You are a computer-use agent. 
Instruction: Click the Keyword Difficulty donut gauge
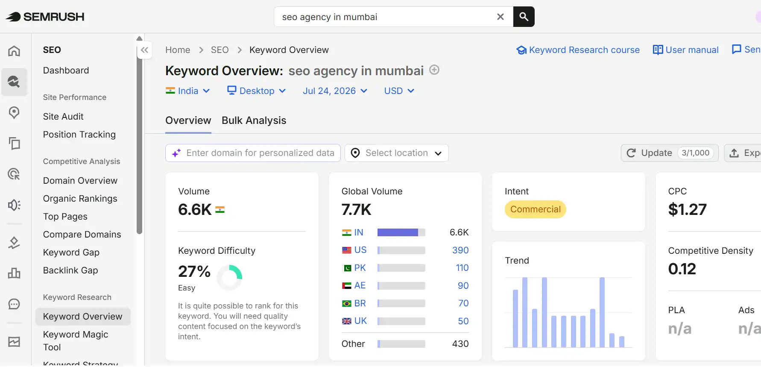(229, 277)
